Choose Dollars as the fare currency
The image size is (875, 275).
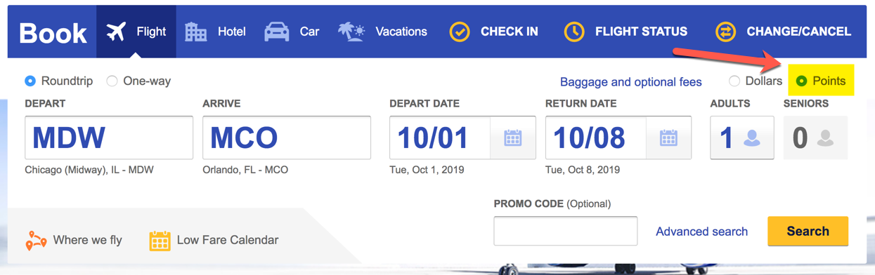734,81
